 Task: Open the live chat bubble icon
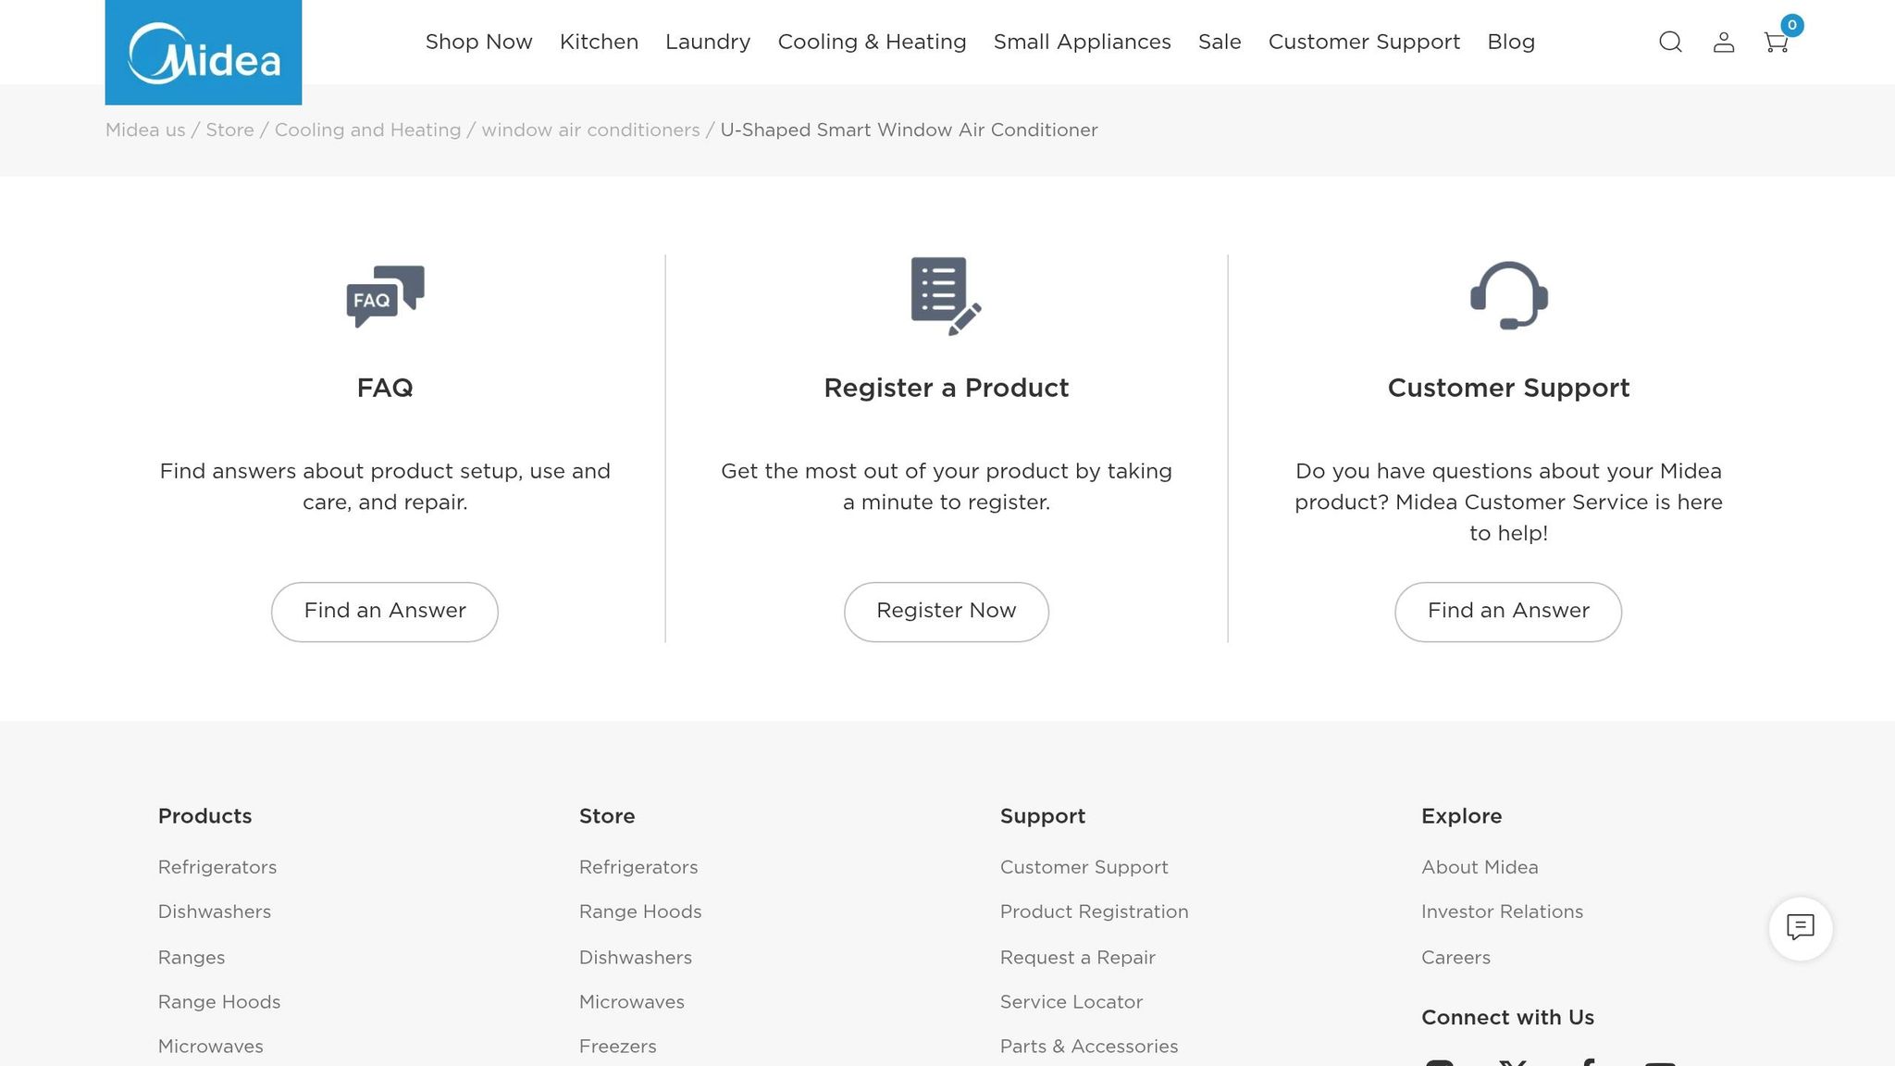click(x=1800, y=928)
